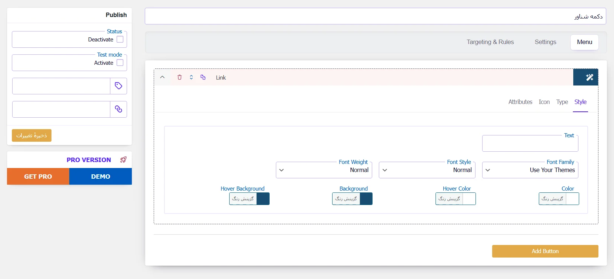The height and width of the screenshot is (279, 614).
Task: Open the Font Family dropdown
Action: (530, 170)
